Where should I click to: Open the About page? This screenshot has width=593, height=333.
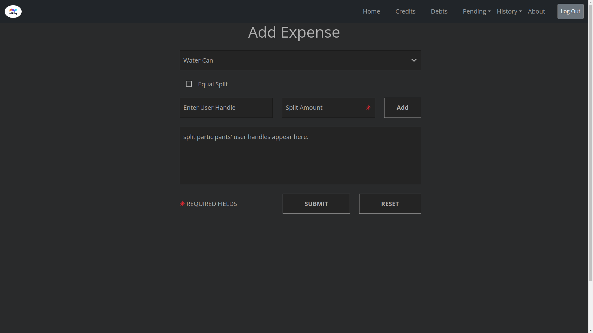coord(536,11)
